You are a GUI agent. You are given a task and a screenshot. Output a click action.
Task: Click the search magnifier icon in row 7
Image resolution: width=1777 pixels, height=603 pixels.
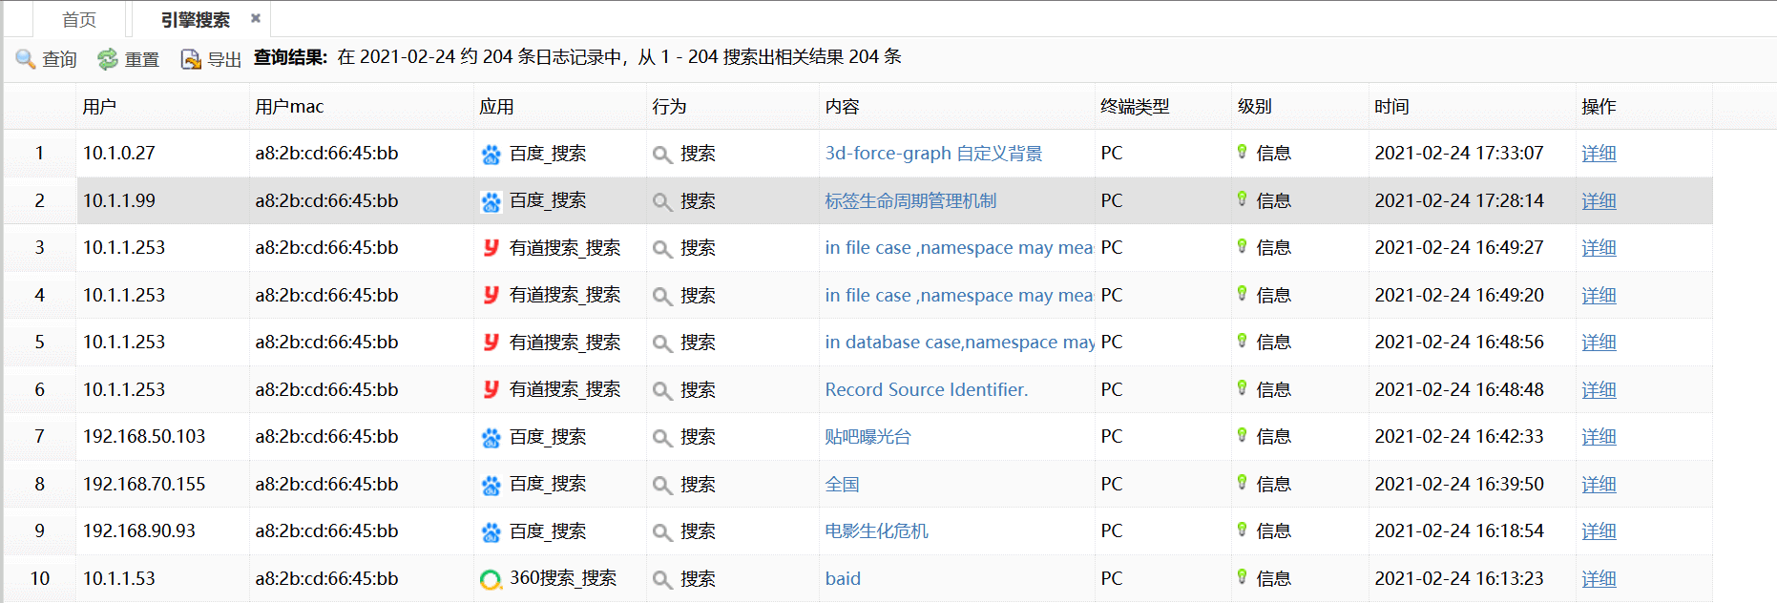click(662, 438)
